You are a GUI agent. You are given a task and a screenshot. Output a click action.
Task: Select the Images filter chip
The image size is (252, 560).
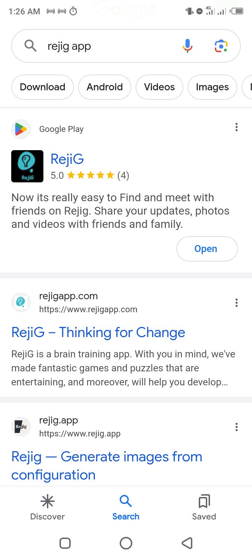[x=212, y=87]
